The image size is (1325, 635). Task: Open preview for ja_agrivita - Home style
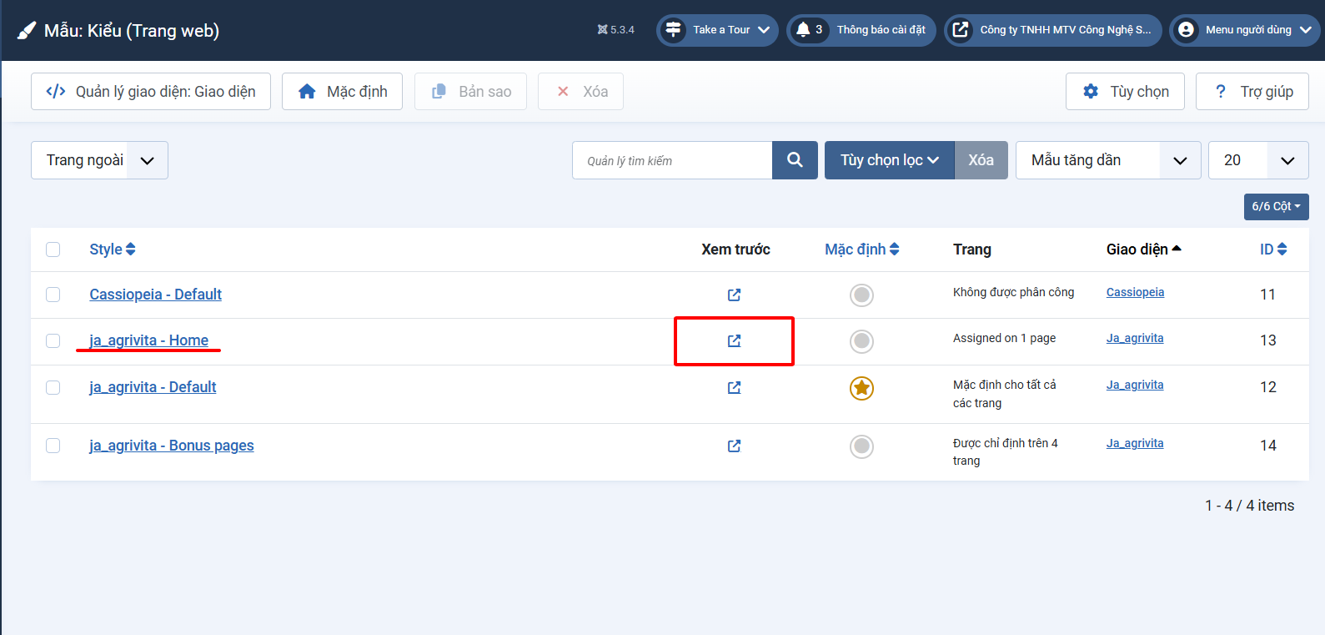point(734,341)
